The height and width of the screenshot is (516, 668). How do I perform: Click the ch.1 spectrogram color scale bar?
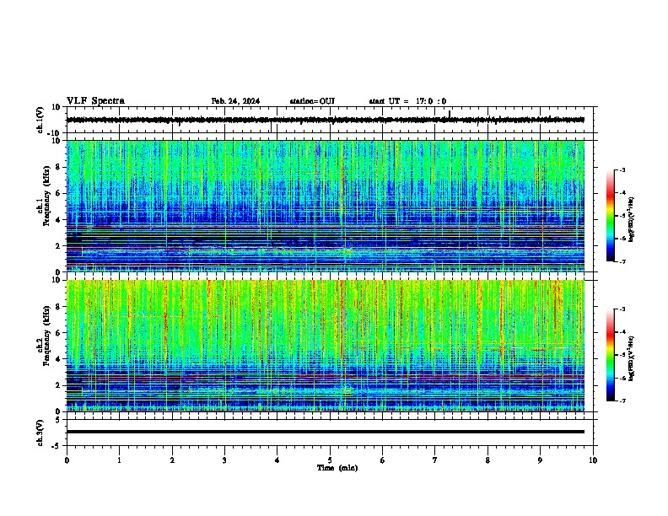tap(610, 216)
